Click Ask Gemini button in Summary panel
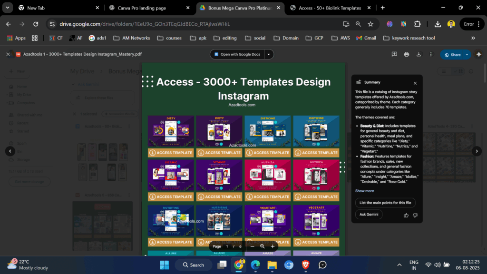 click(369, 215)
